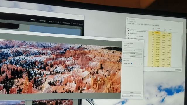Image resolution: width=187 pixels, height=105 pixels.
Task: Open the Options menu in Task Manager
Action: [x=131, y=21]
